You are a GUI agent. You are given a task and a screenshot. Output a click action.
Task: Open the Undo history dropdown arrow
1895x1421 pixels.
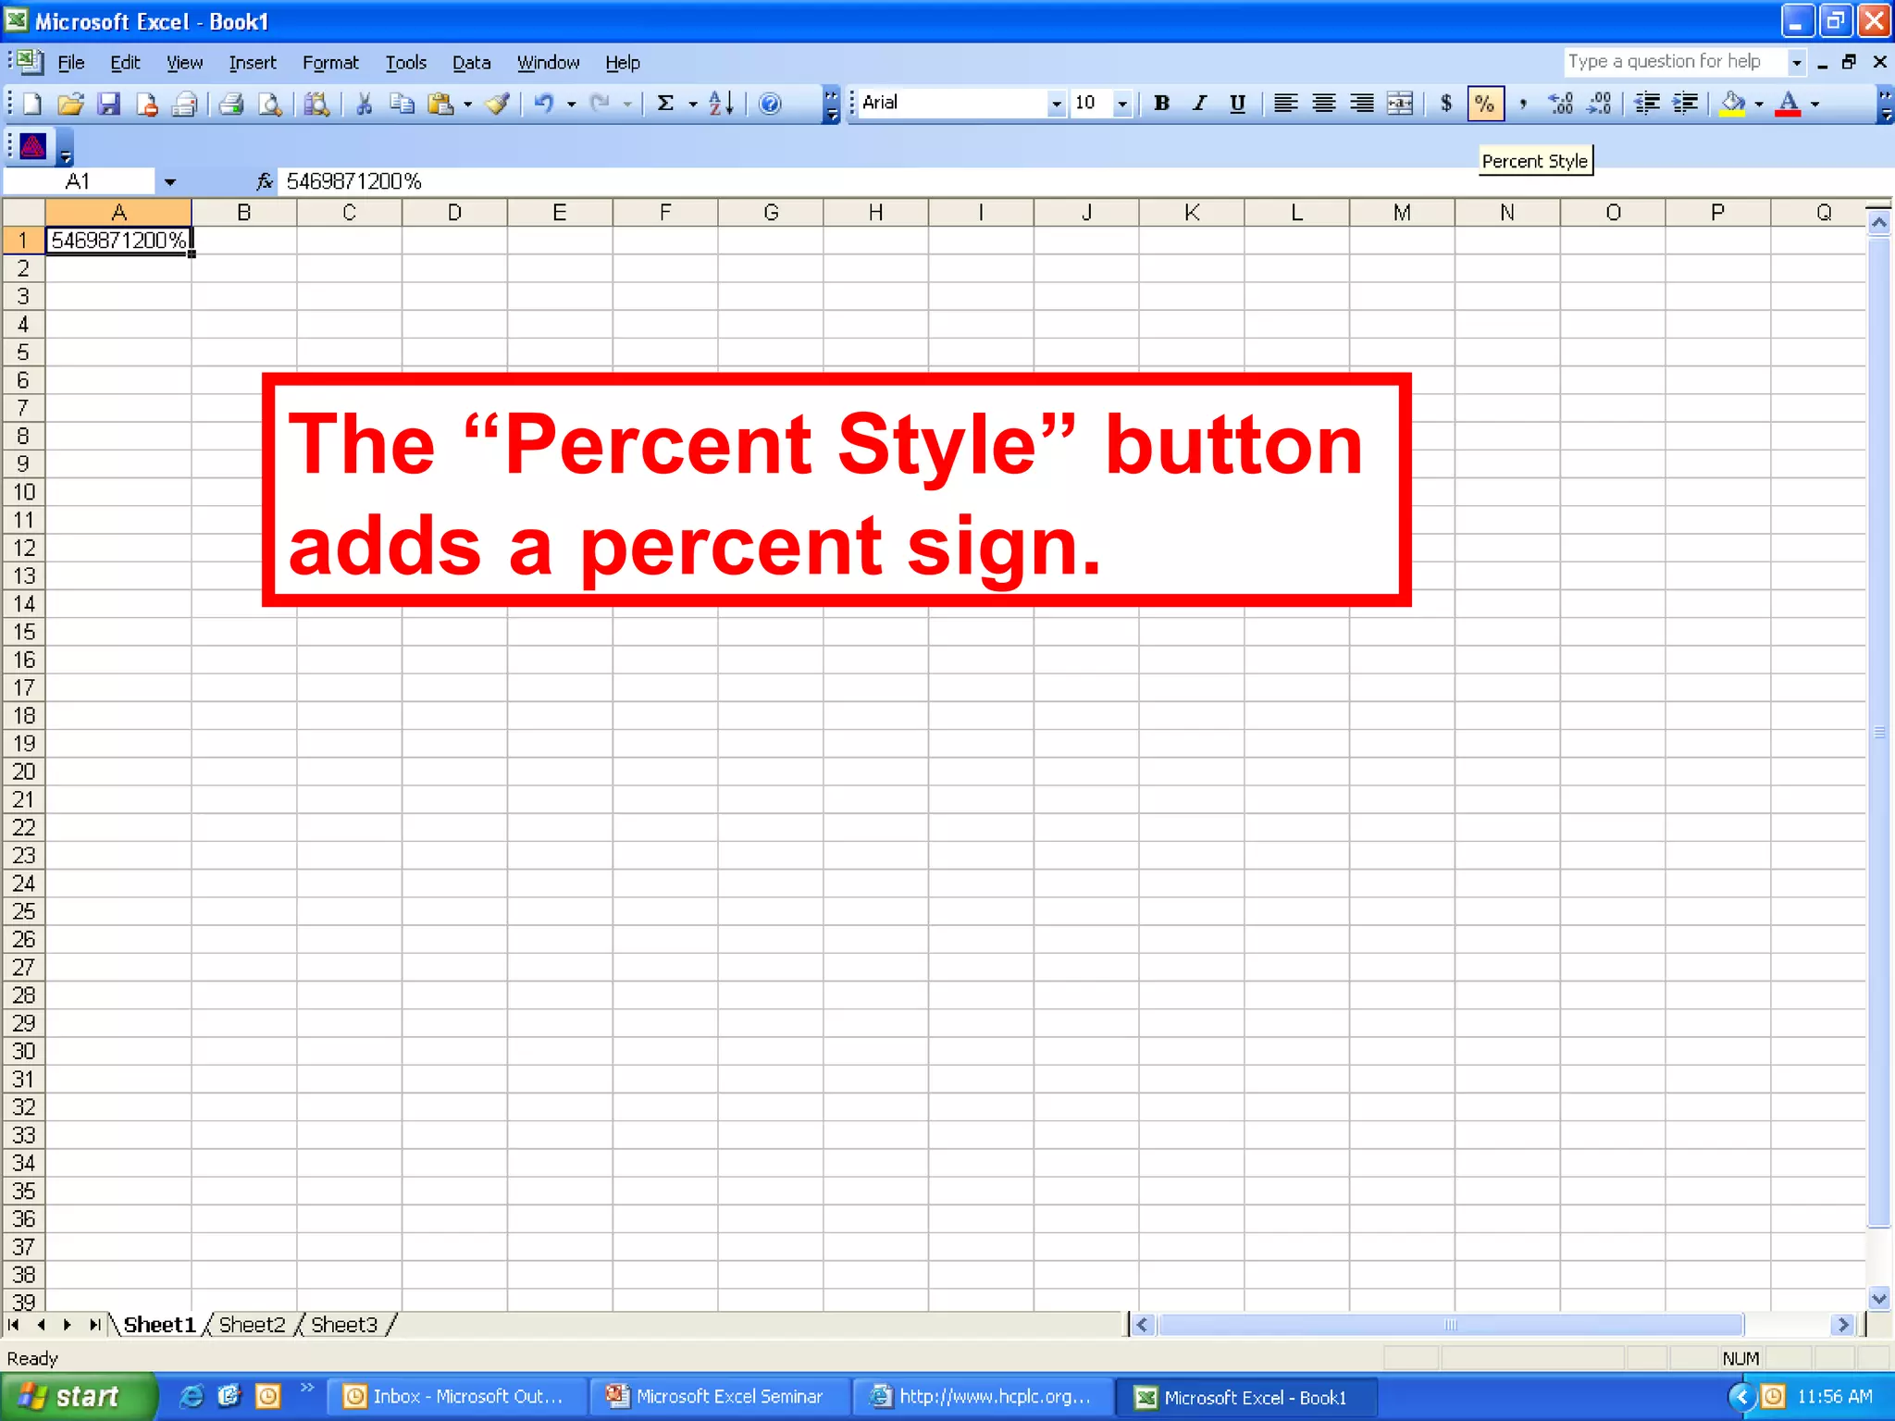click(x=571, y=104)
